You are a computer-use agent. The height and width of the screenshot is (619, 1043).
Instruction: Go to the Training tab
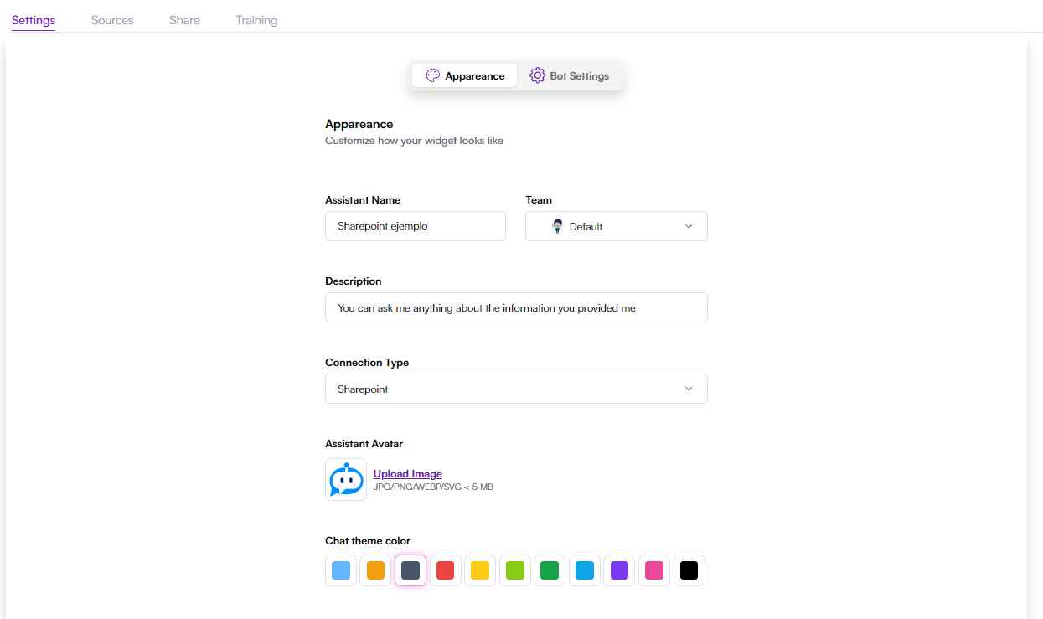click(256, 20)
